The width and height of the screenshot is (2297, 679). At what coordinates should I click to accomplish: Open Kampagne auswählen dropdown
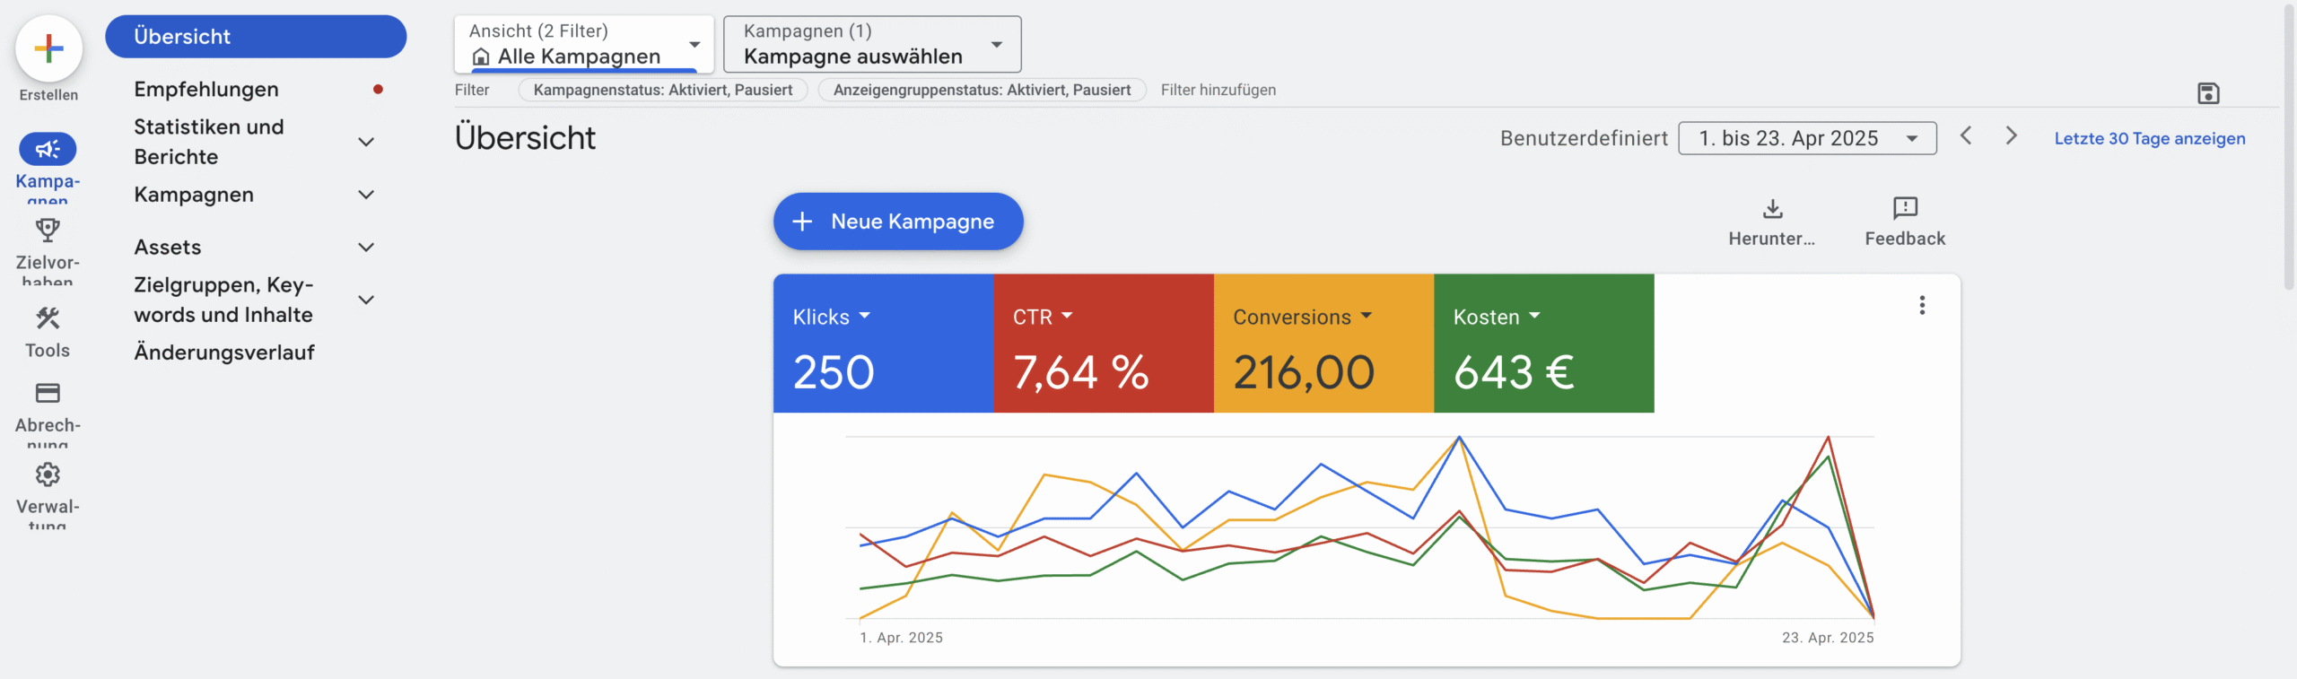(871, 45)
